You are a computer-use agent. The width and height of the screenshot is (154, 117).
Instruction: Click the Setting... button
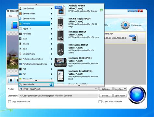(106, 89)
